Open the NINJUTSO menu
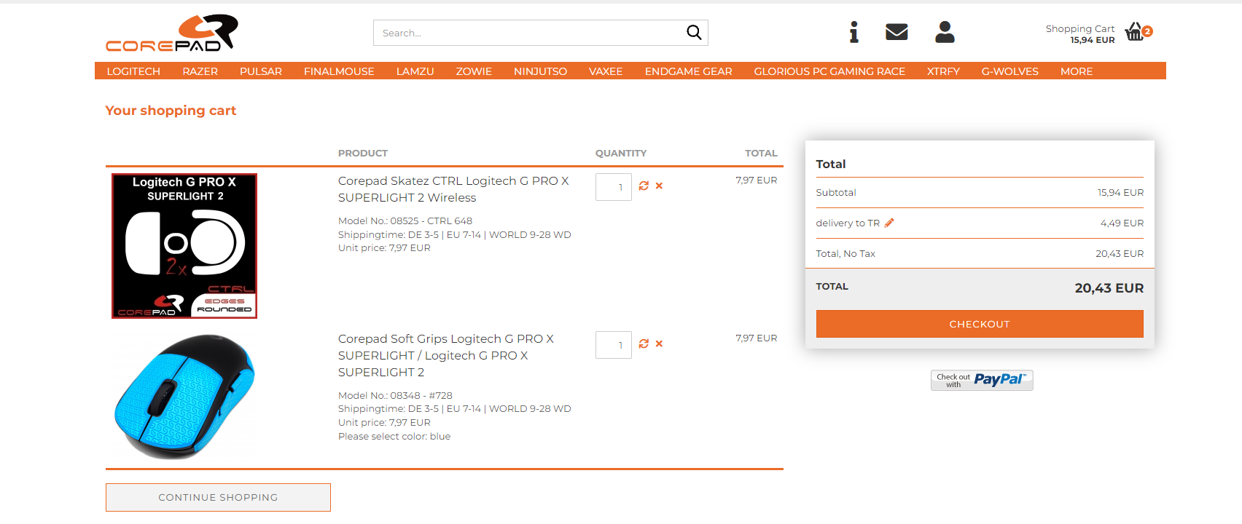 (540, 71)
